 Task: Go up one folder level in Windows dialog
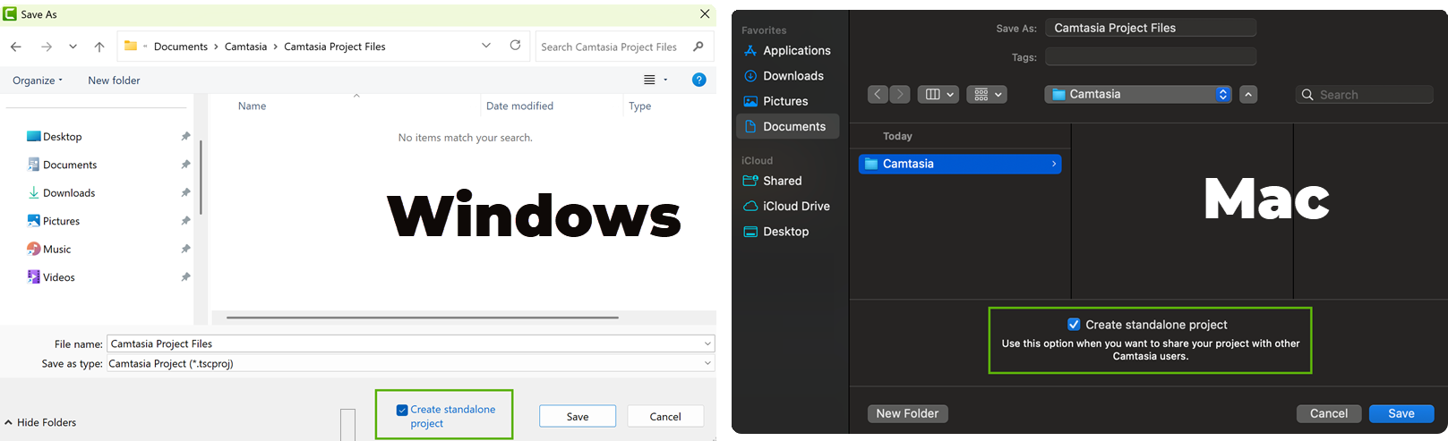tap(99, 47)
